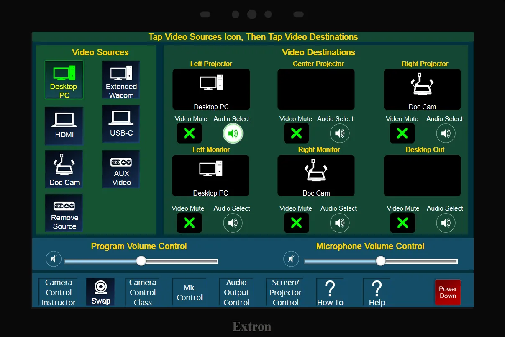
Task: Select the HDMI laptop source
Action: click(64, 126)
